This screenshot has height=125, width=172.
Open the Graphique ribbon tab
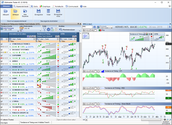click(x=45, y=6)
